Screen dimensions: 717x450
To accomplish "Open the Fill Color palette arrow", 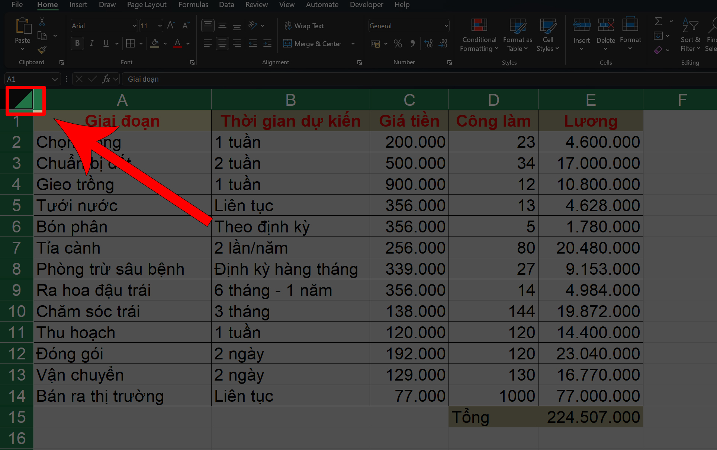I will (165, 44).
